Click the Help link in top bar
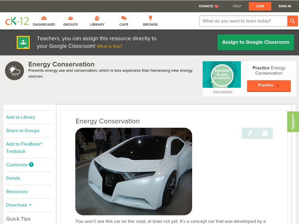299x224 pixels. (x=237, y=6)
